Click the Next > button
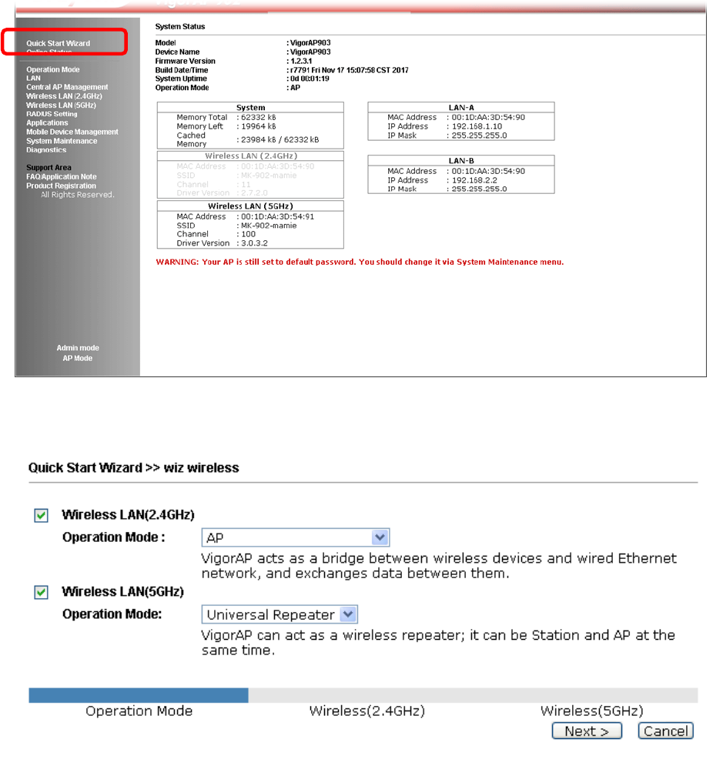The height and width of the screenshot is (766, 713). point(587,731)
